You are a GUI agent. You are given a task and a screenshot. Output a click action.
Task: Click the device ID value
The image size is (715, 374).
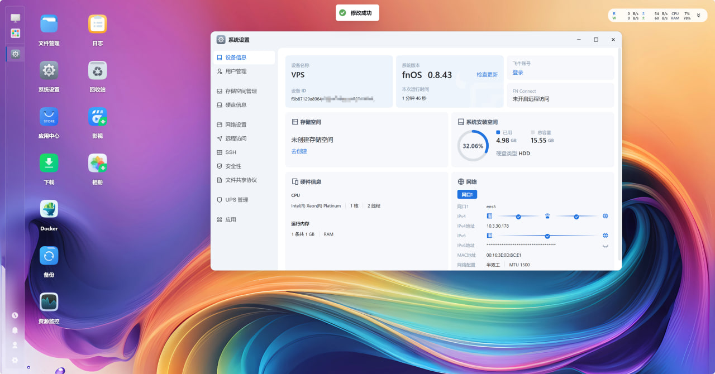pyautogui.click(x=332, y=99)
